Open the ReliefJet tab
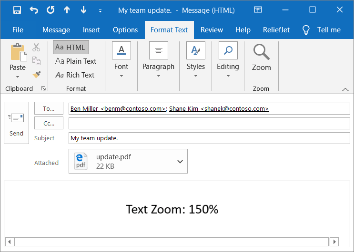This screenshot has width=354, height=252. [x=276, y=30]
